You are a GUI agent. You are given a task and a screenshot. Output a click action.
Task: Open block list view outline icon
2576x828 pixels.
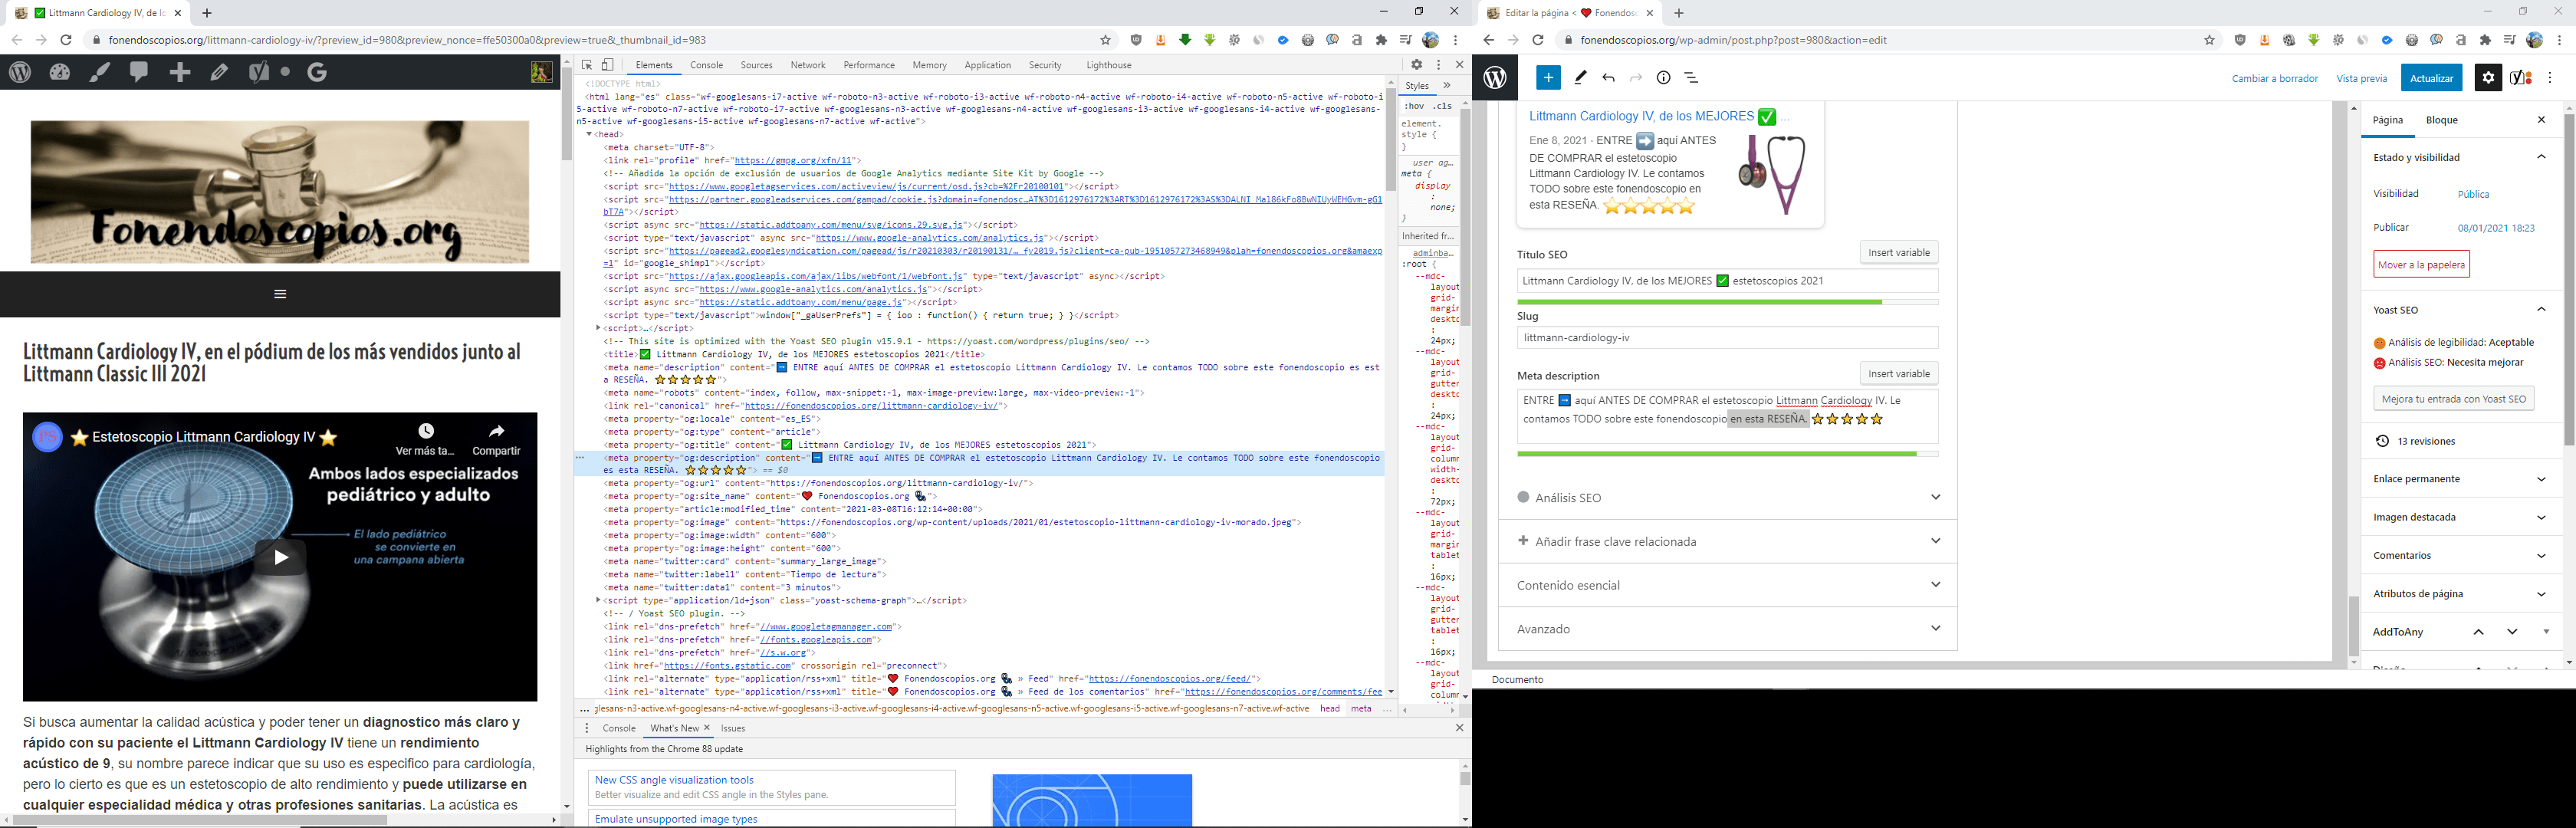[x=1691, y=78]
